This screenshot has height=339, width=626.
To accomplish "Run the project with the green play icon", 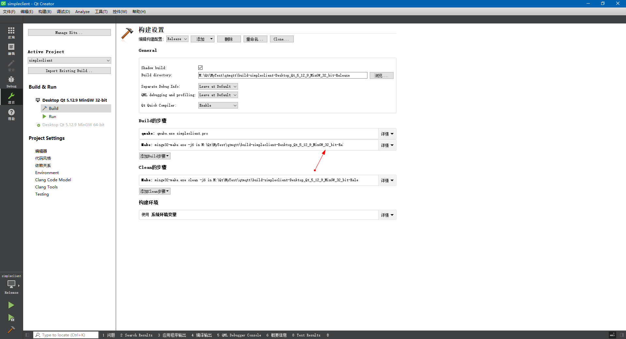I will (x=11, y=305).
